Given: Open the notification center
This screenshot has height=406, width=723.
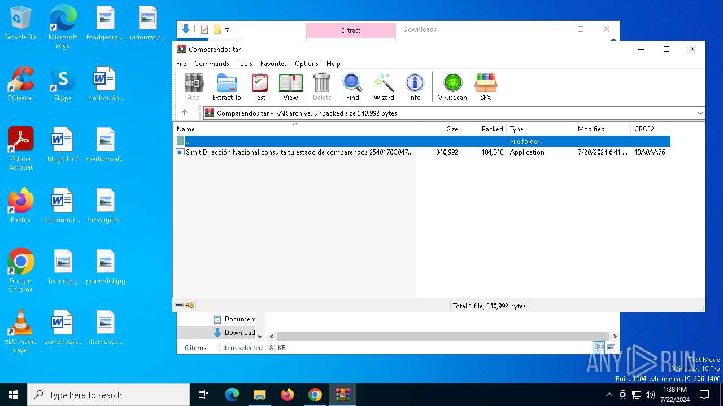Looking at the screenshot, I should point(704,395).
